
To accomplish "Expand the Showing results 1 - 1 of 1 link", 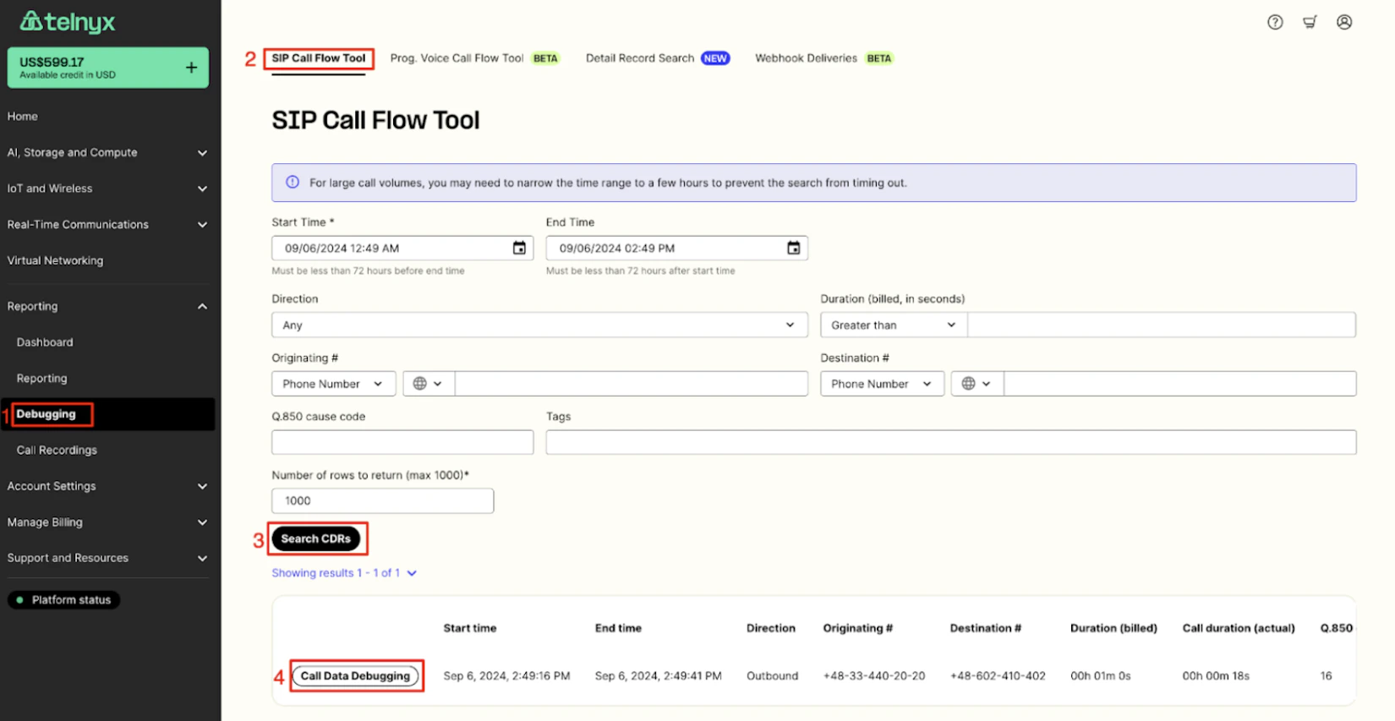I will click(x=344, y=573).
